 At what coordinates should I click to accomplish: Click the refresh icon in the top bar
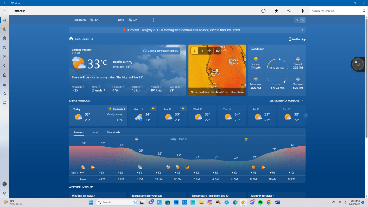coord(263,11)
